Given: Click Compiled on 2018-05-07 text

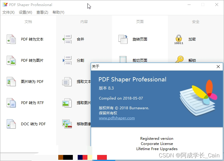Looking at the screenshot, I should point(121,98).
